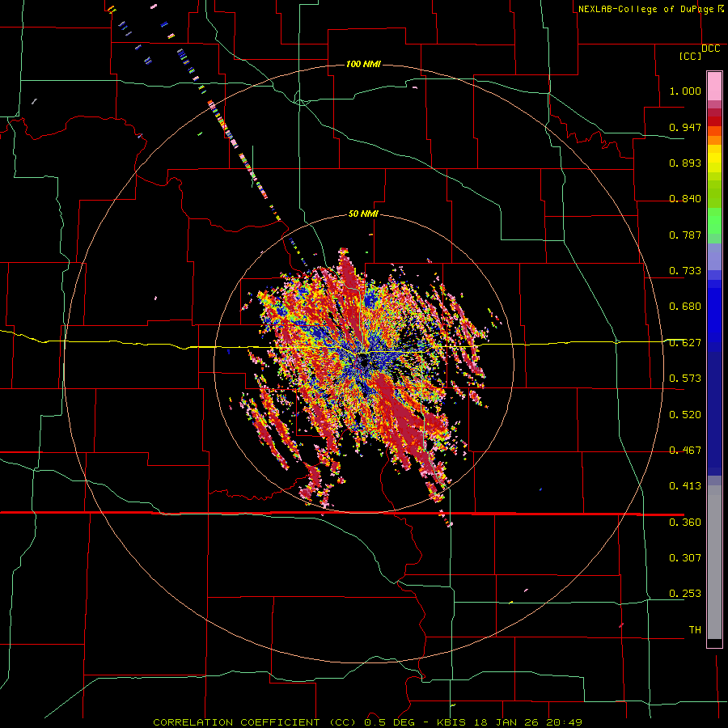
Task: Click the 100 NMI range ring label
Action: tap(363, 64)
